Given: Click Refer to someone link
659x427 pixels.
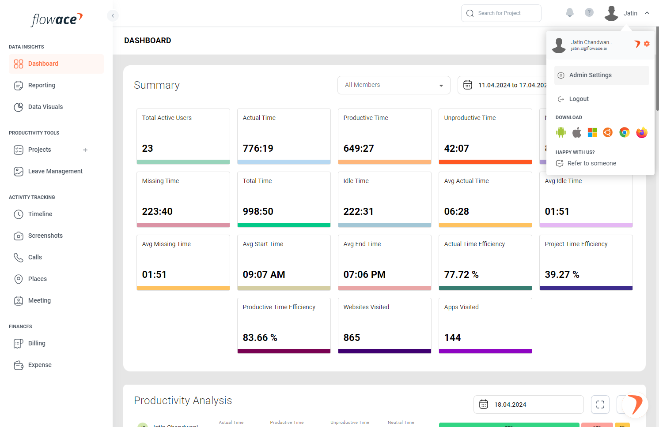Looking at the screenshot, I should (x=591, y=164).
